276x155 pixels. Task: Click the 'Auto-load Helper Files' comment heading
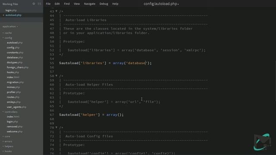click(x=89, y=84)
